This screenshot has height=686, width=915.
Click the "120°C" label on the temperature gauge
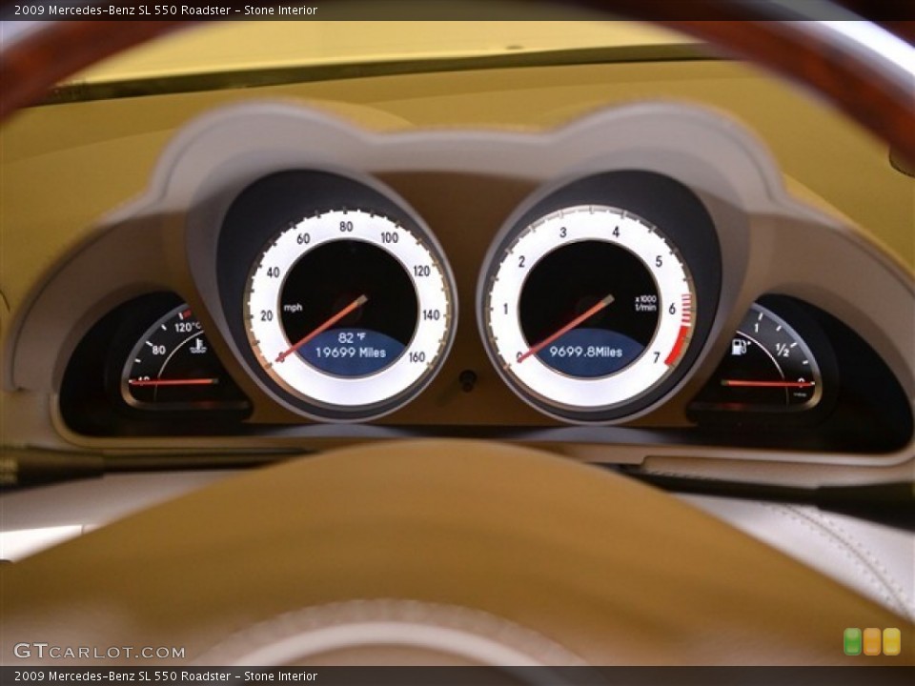[x=188, y=327]
